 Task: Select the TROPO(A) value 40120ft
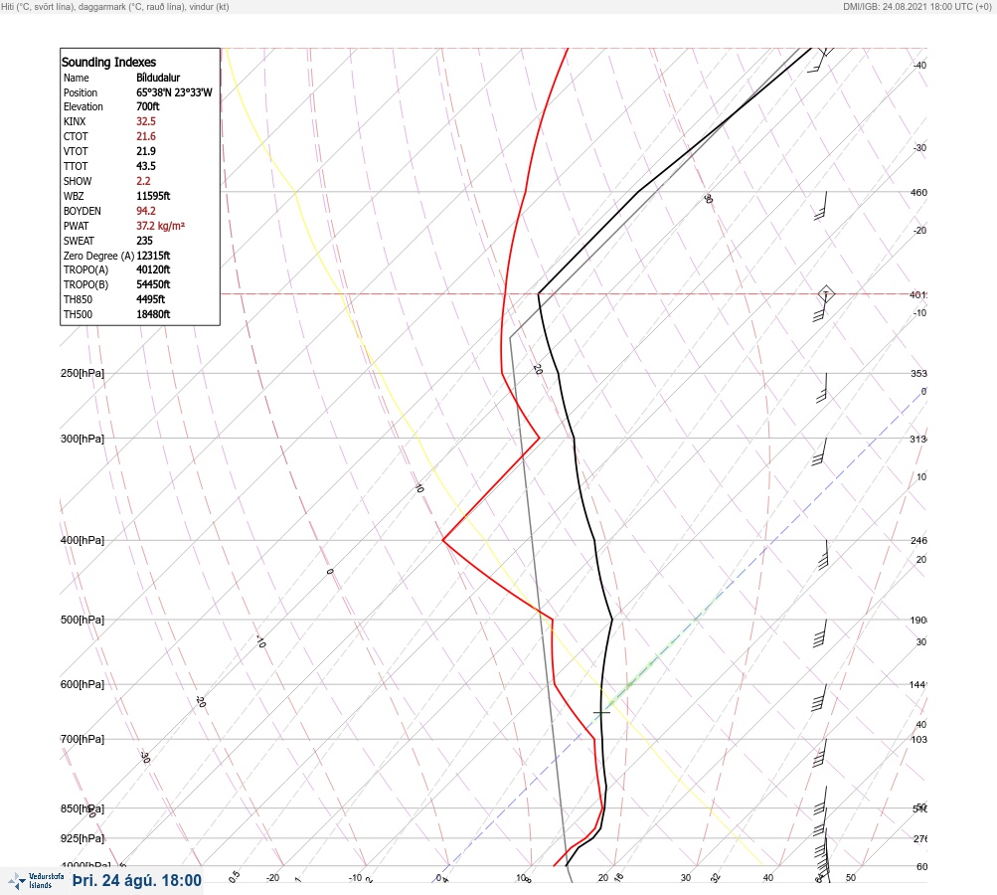pos(153,269)
